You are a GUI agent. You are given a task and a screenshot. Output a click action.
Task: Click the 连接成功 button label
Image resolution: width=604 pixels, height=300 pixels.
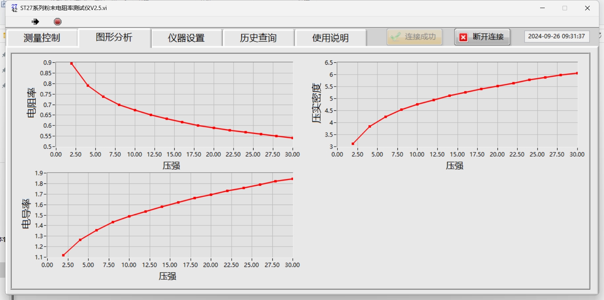420,37
